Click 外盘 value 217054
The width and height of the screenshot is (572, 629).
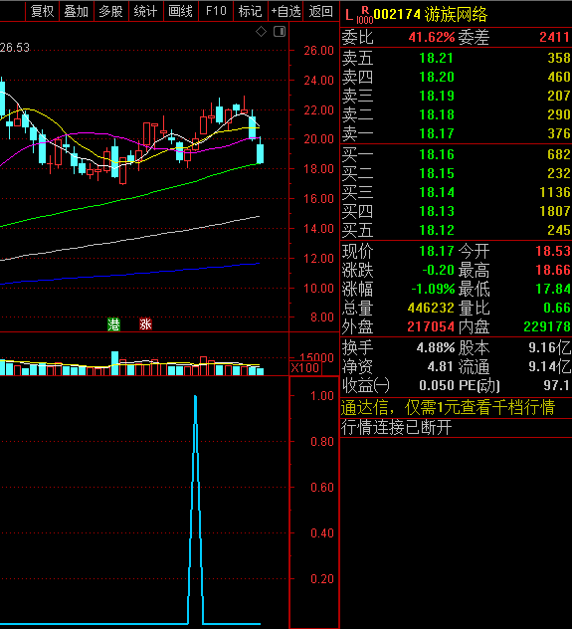pyautogui.click(x=431, y=326)
